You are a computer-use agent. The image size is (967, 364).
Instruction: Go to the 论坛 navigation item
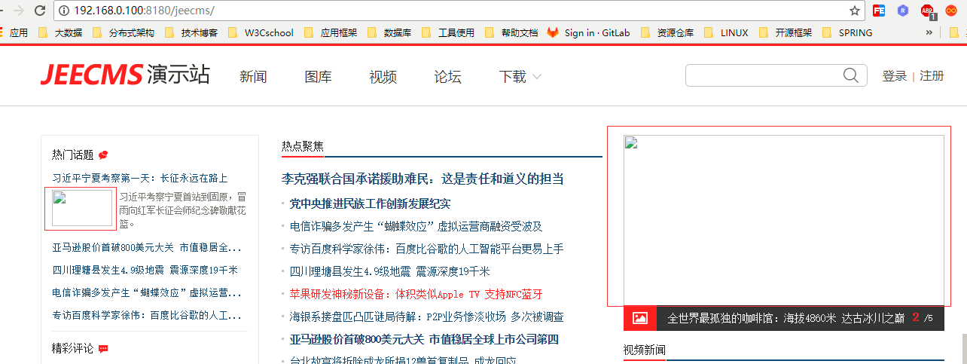[x=447, y=77]
